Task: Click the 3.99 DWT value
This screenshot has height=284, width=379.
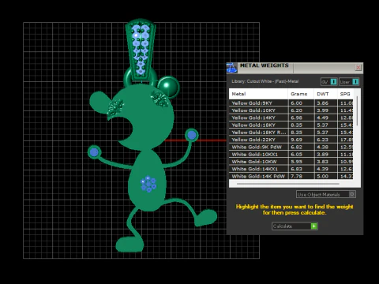Action: coord(323,110)
